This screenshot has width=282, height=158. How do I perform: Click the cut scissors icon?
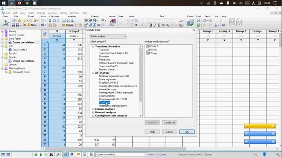[x=50, y=21]
